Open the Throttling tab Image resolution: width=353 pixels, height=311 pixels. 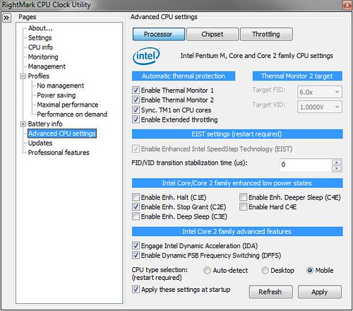(x=266, y=34)
